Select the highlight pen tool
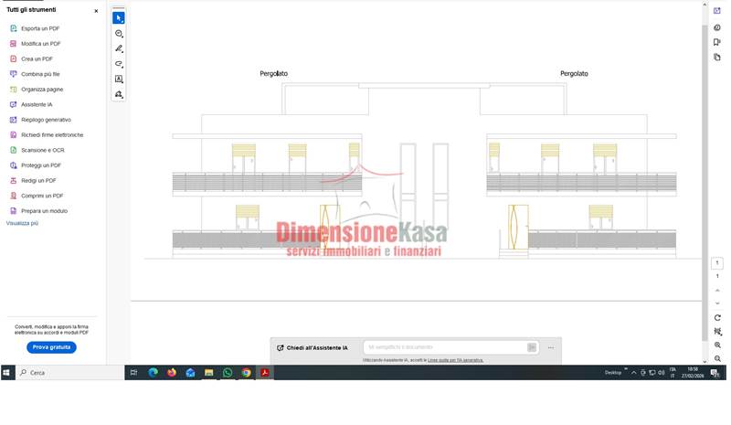This screenshot has height=425, width=731. [x=119, y=48]
